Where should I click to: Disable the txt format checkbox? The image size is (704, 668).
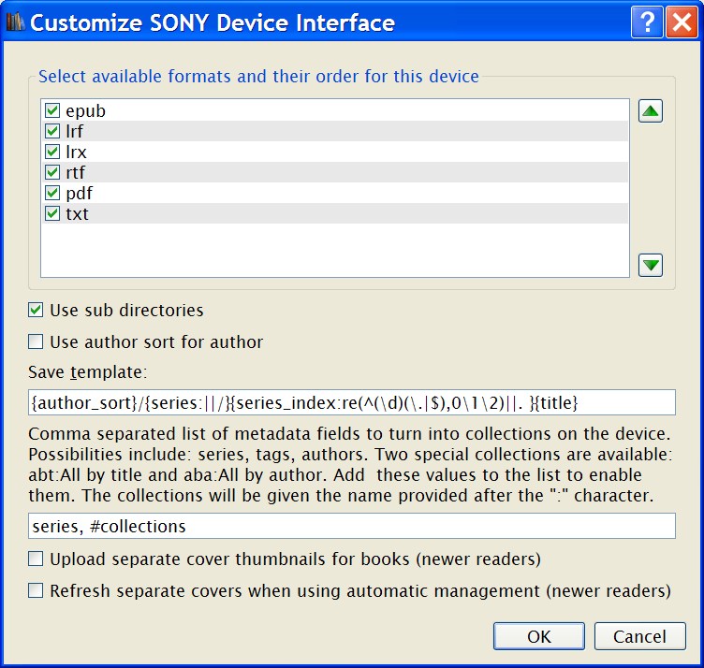[x=52, y=214]
